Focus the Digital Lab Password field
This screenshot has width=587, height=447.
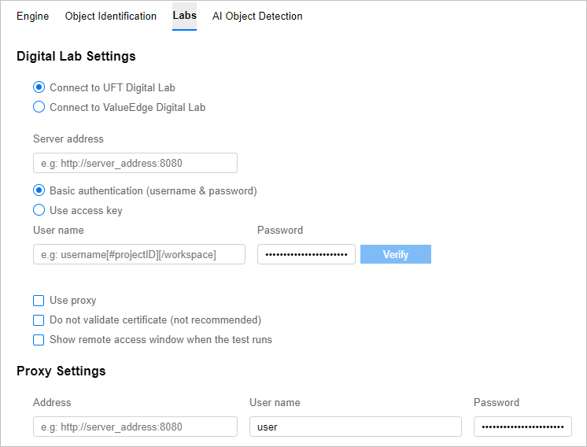306,254
